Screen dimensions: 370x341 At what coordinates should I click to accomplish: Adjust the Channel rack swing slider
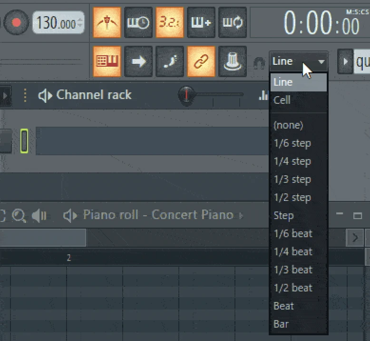click(187, 95)
